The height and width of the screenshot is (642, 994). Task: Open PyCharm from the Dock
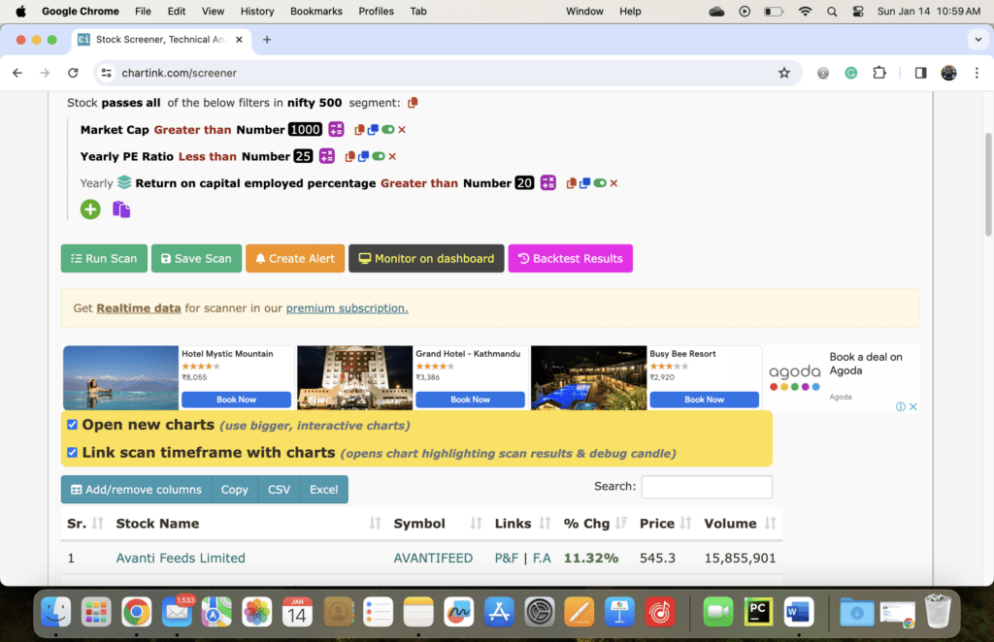tap(758, 612)
